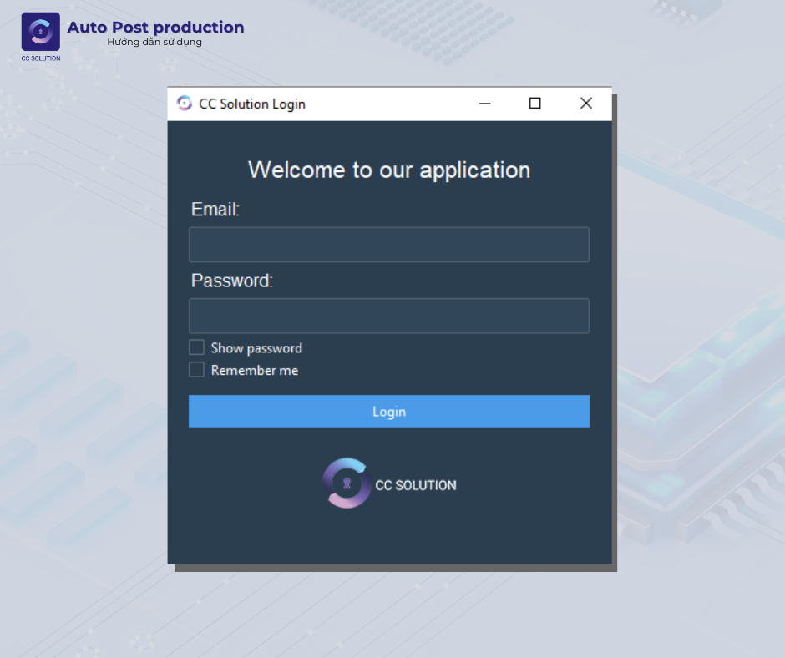Focus the Password input field
This screenshot has width=785, height=658.
click(x=389, y=316)
